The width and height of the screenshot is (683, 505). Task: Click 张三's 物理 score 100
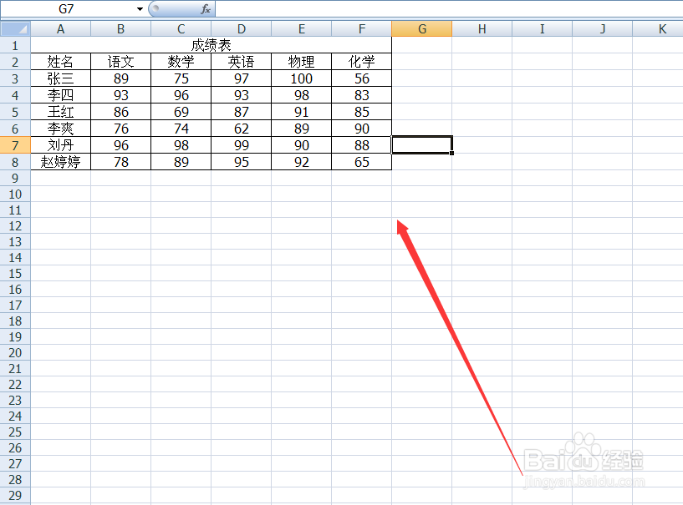(x=302, y=78)
